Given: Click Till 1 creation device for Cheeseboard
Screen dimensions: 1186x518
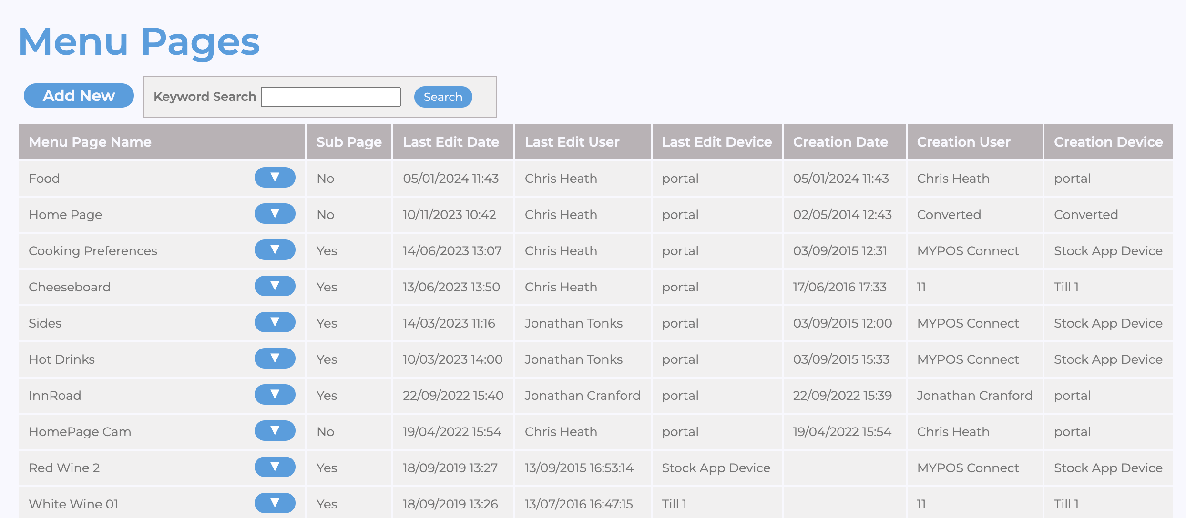Looking at the screenshot, I should coord(1066,287).
